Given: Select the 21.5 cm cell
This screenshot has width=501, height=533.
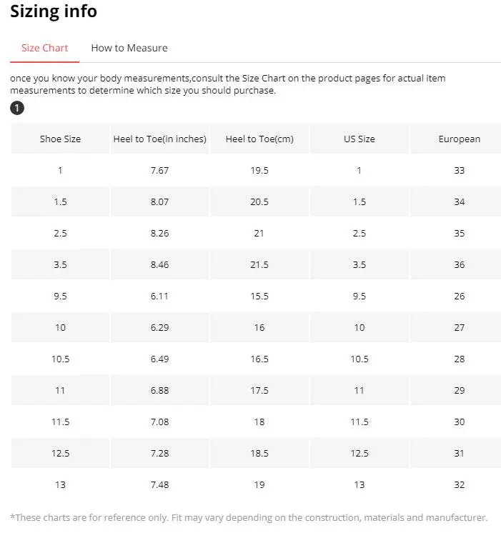Looking at the screenshot, I should point(259,264).
